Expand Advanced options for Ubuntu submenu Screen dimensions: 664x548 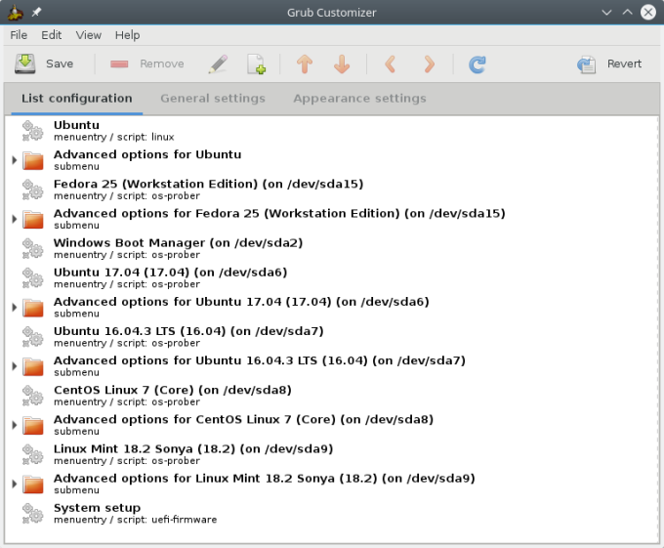pos(14,160)
